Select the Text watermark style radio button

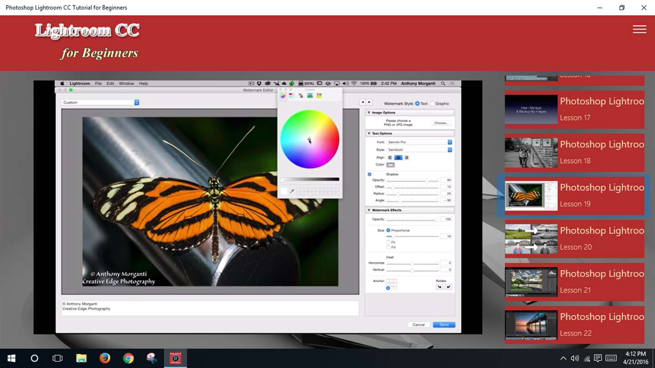(418, 104)
